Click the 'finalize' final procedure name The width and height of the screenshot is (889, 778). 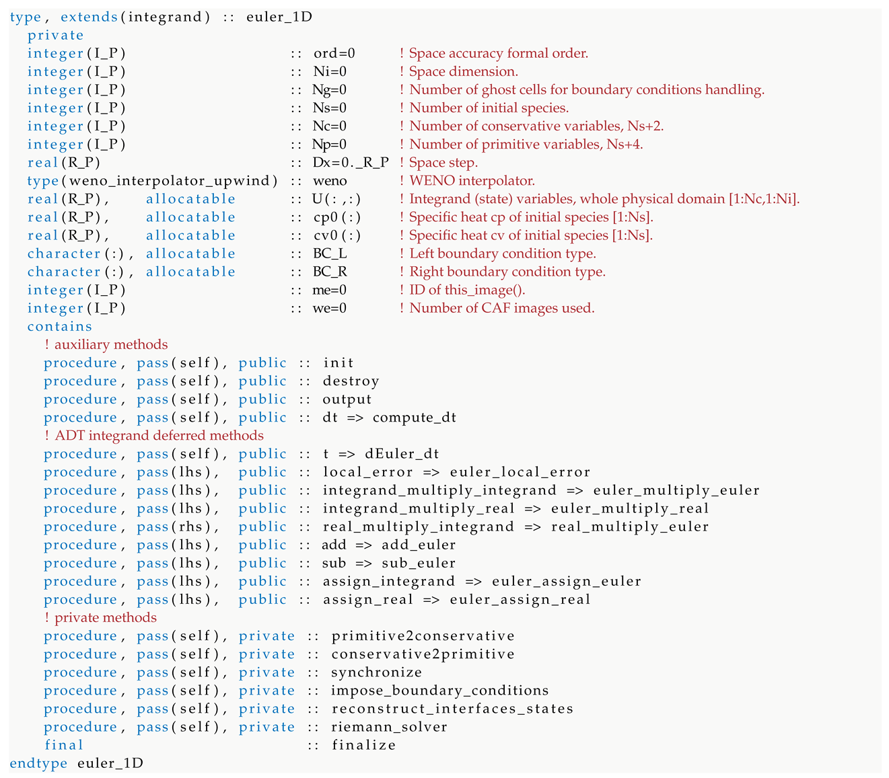[363, 745]
